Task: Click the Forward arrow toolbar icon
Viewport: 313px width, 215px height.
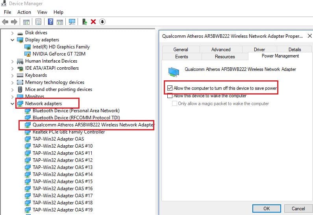Action: click(x=14, y=22)
